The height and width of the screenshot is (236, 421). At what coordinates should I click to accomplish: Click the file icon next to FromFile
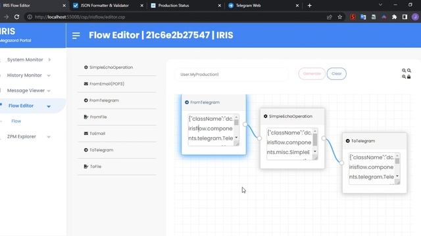(x=86, y=117)
